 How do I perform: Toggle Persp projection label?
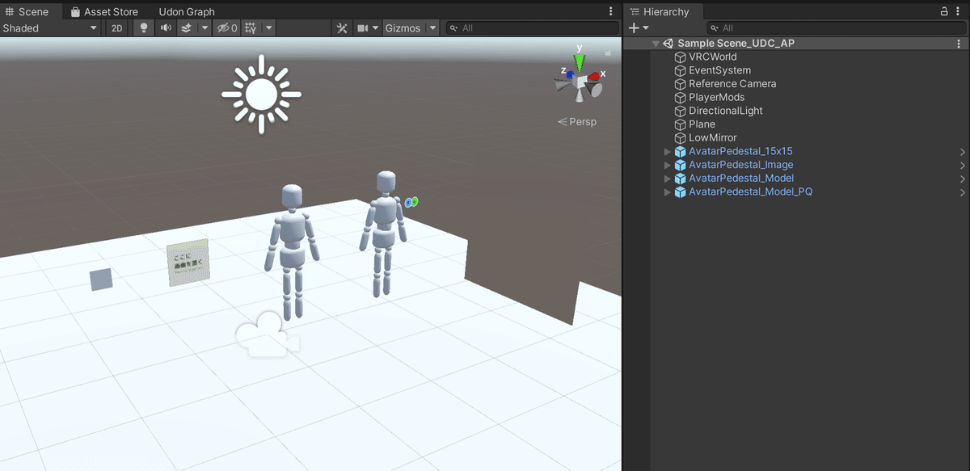coord(577,121)
